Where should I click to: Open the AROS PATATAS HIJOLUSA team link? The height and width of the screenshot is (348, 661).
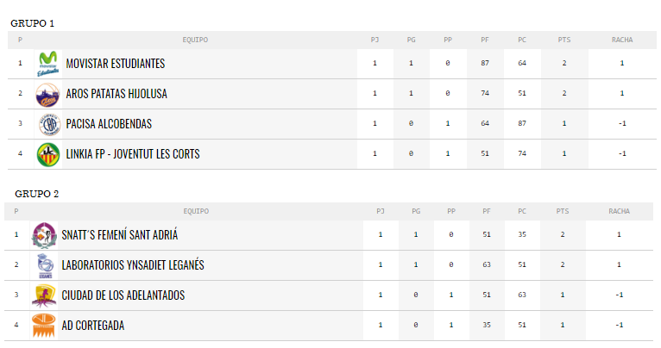point(116,93)
